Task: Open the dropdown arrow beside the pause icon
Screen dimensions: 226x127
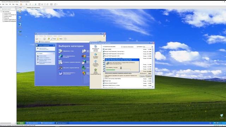Action: [23, 4]
